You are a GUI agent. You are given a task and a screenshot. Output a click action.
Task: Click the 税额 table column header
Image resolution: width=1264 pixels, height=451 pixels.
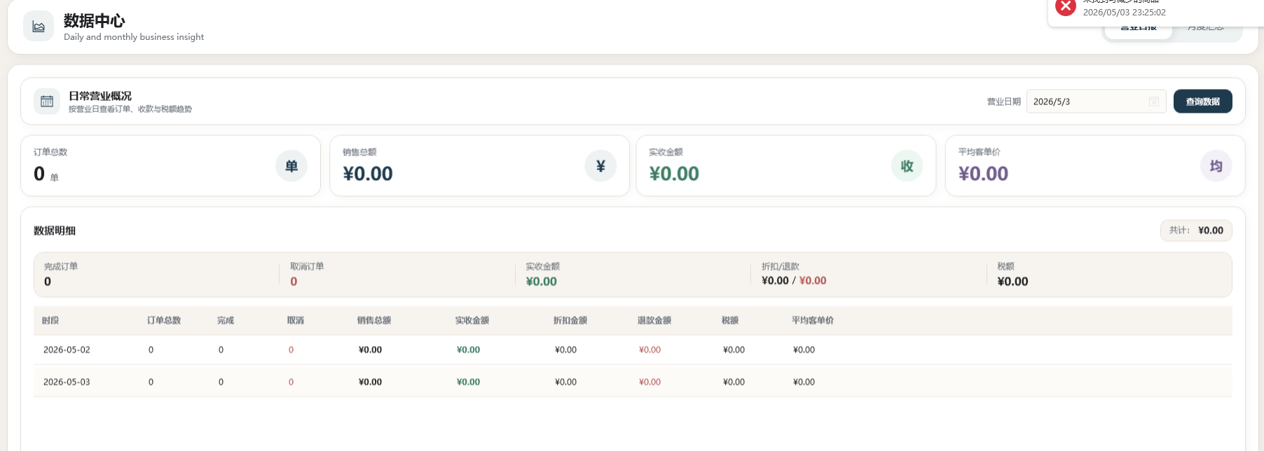(x=730, y=321)
